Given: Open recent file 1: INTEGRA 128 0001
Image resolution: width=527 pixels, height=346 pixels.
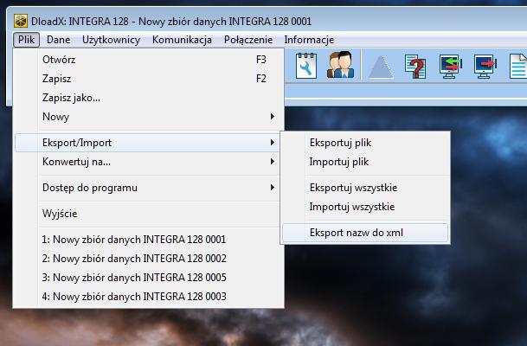Looking at the screenshot, I should [x=148, y=240].
